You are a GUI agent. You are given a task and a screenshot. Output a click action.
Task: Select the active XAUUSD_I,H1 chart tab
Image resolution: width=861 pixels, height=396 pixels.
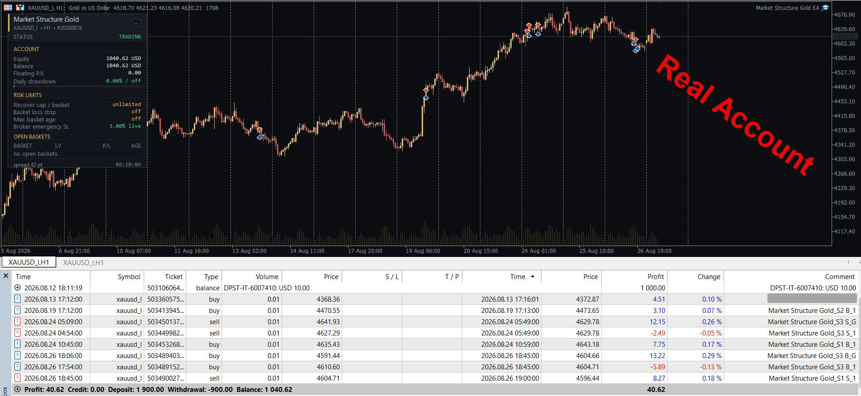(29, 262)
